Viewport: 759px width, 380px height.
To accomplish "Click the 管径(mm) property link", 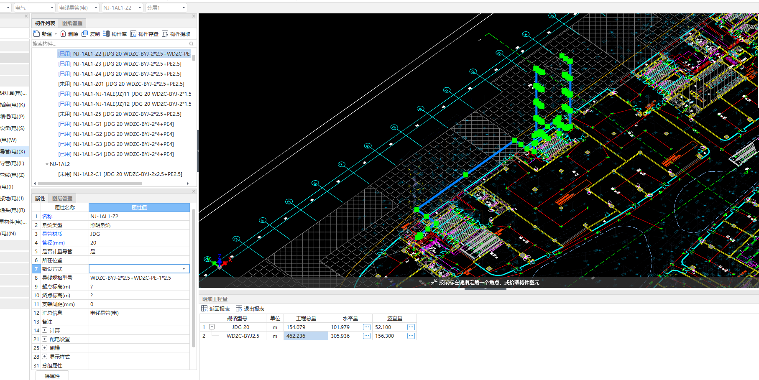I will click(53, 242).
